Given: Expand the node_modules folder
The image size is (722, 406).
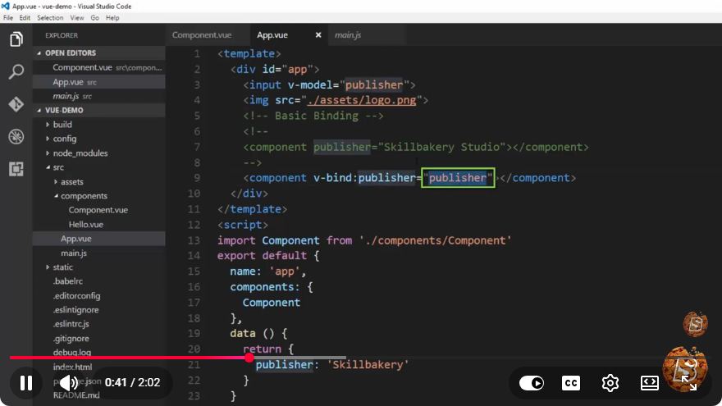Looking at the screenshot, I should (80, 153).
